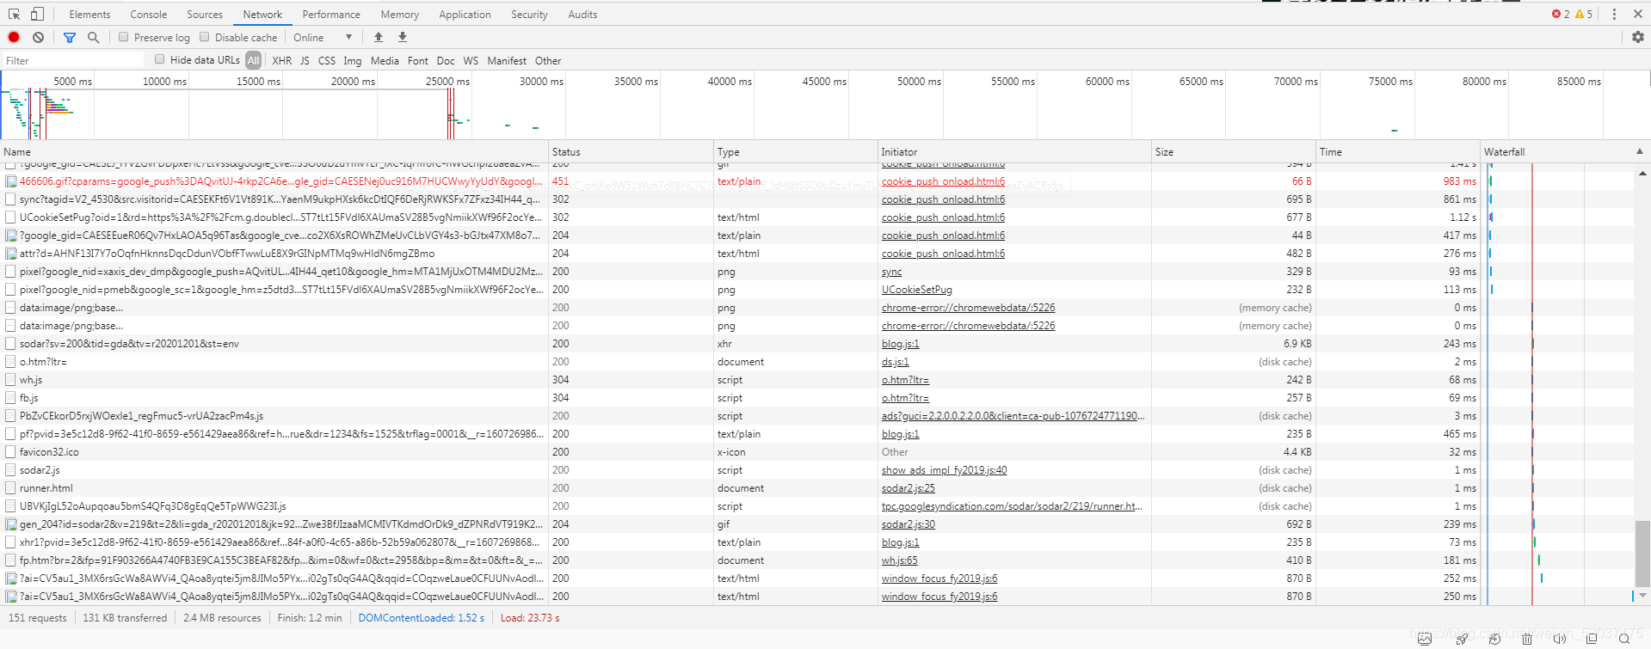Click in the Filter text field
The image size is (1651, 649).
pos(73,60)
